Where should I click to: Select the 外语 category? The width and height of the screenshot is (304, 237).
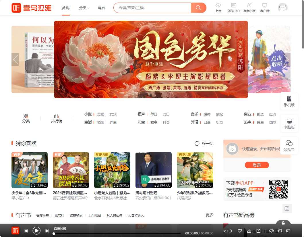194,122
